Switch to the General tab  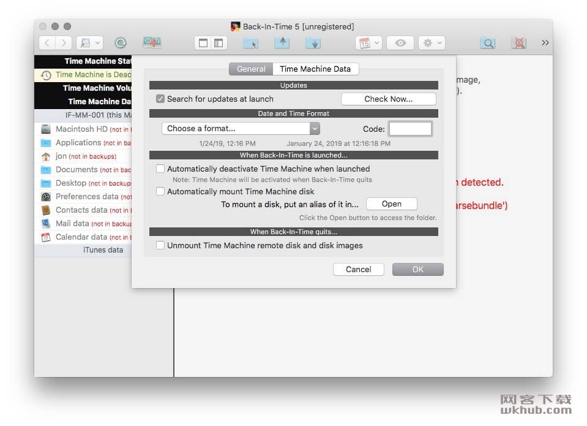coord(251,69)
